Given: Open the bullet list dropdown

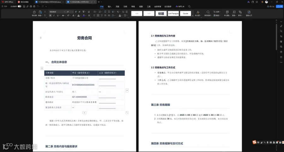Looking at the screenshot, I should pos(97,12).
